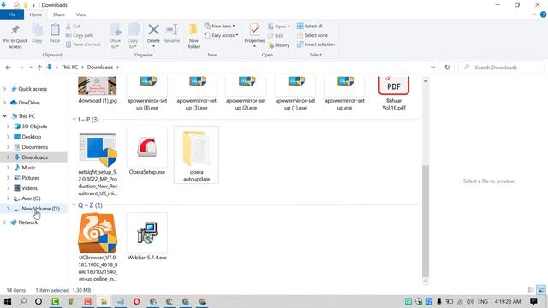
Task: Open Windows taskbar search
Action: pyautogui.click(x=23, y=301)
